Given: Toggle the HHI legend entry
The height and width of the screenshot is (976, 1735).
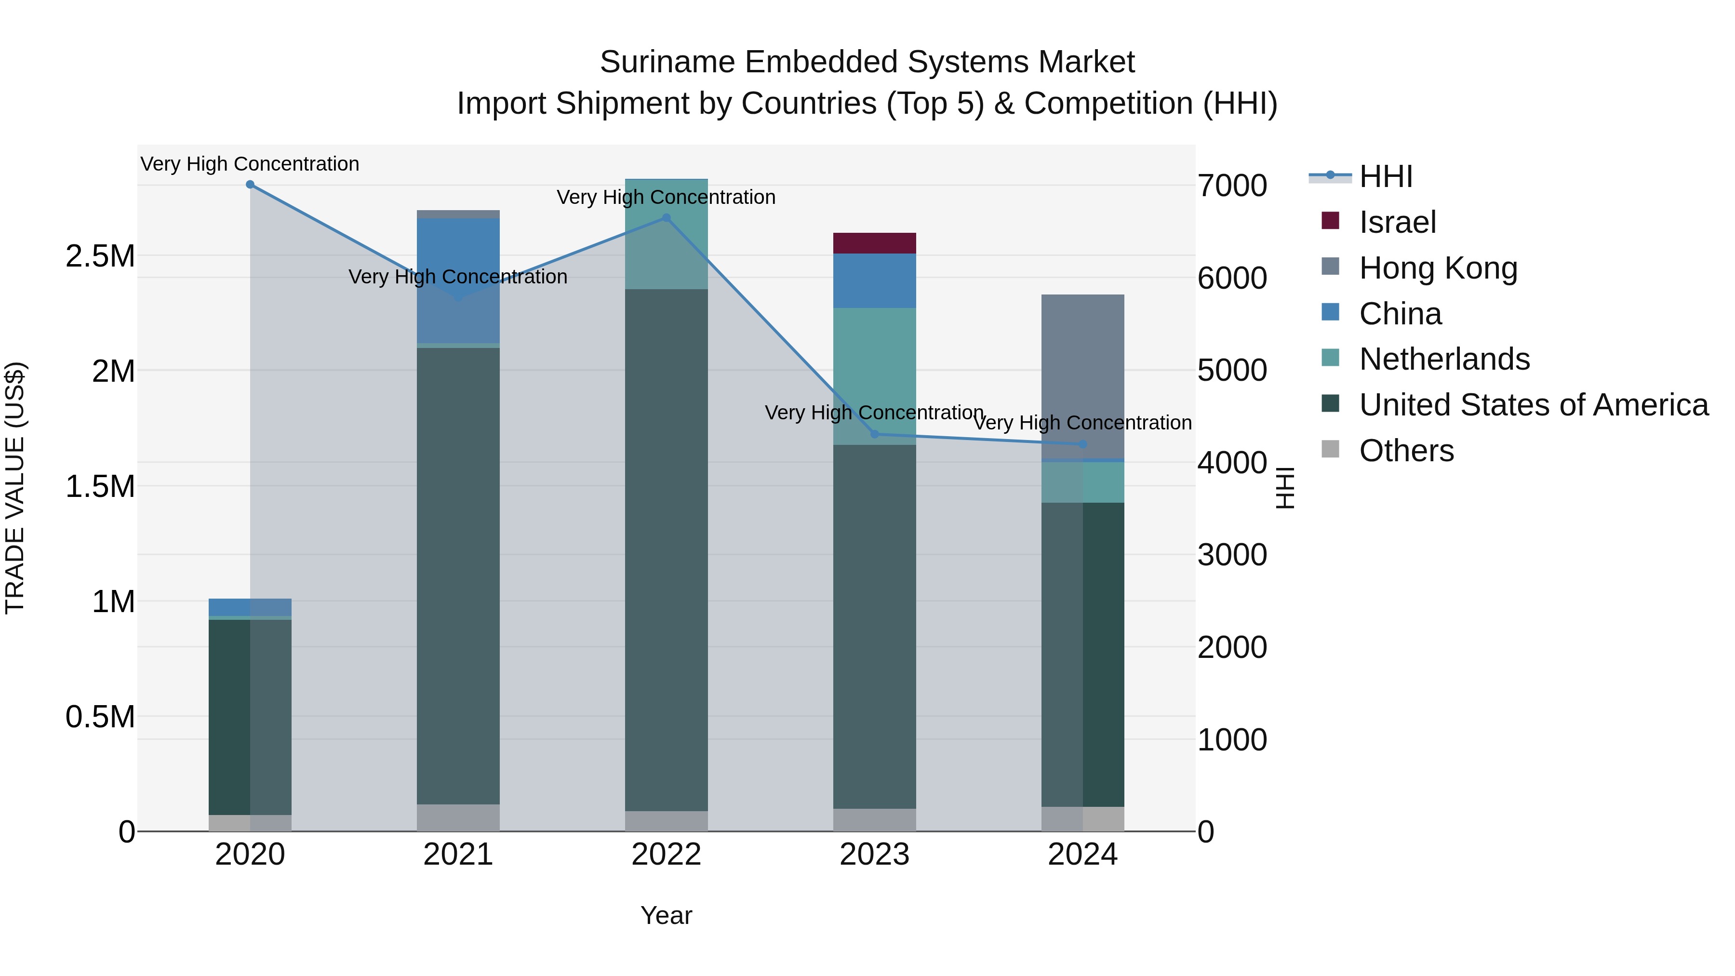Looking at the screenshot, I should tap(1361, 176).
